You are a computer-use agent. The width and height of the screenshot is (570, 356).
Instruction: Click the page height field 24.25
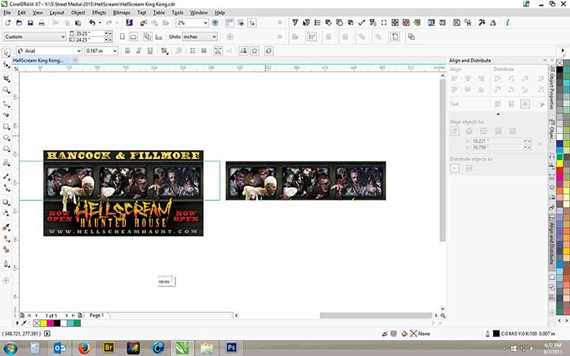[x=89, y=40]
